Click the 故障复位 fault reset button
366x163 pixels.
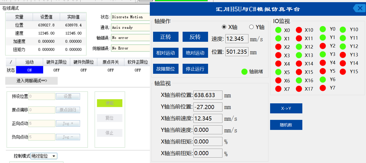pyautogui.click(x=166, y=69)
